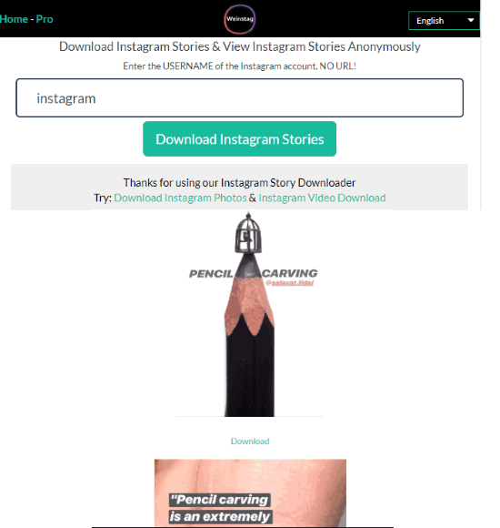Viewport: 500px width, 528px height.
Task: Open the Download Instagram Photos link
Action: (x=180, y=198)
